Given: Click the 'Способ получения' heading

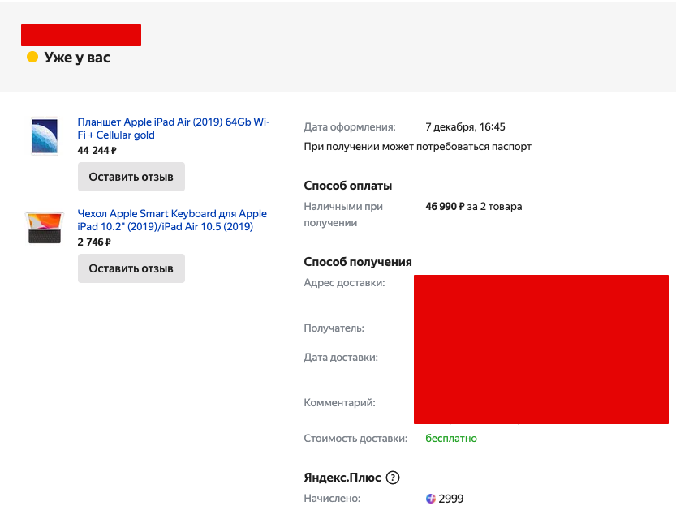Looking at the screenshot, I should coord(358,262).
